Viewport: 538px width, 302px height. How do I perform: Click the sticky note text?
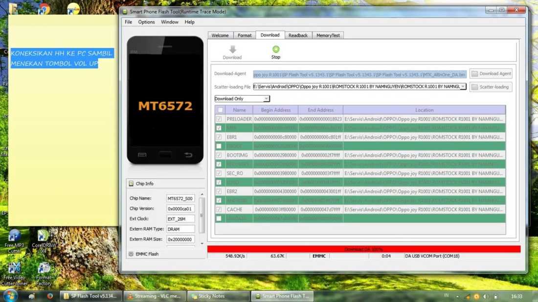[x=62, y=59]
